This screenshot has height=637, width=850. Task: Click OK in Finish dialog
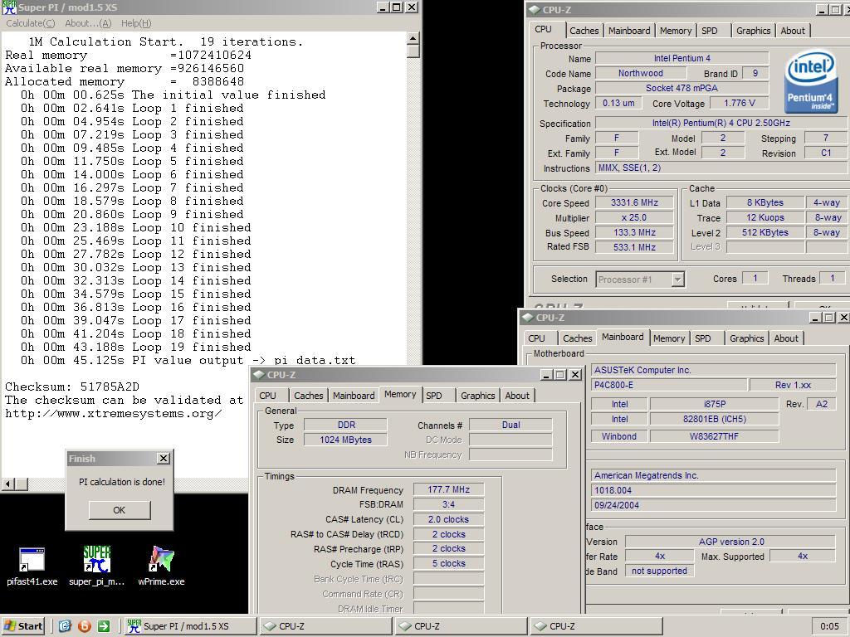pyautogui.click(x=120, y=510)
